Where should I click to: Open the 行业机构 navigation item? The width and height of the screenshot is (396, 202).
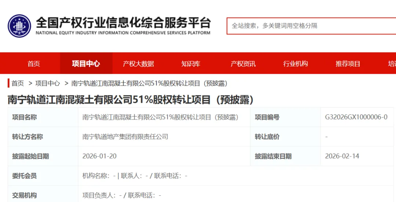pos(296,64)
